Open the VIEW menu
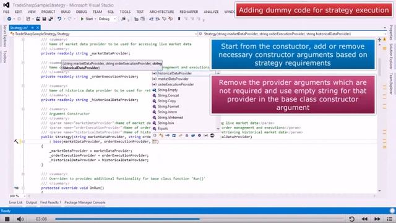This screenshot has width=396, height=223. pyautogui.click(x=32, y=12)
